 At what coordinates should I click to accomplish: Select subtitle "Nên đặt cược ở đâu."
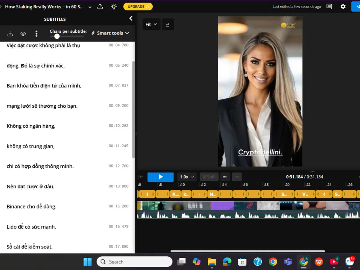pos(31,186)
